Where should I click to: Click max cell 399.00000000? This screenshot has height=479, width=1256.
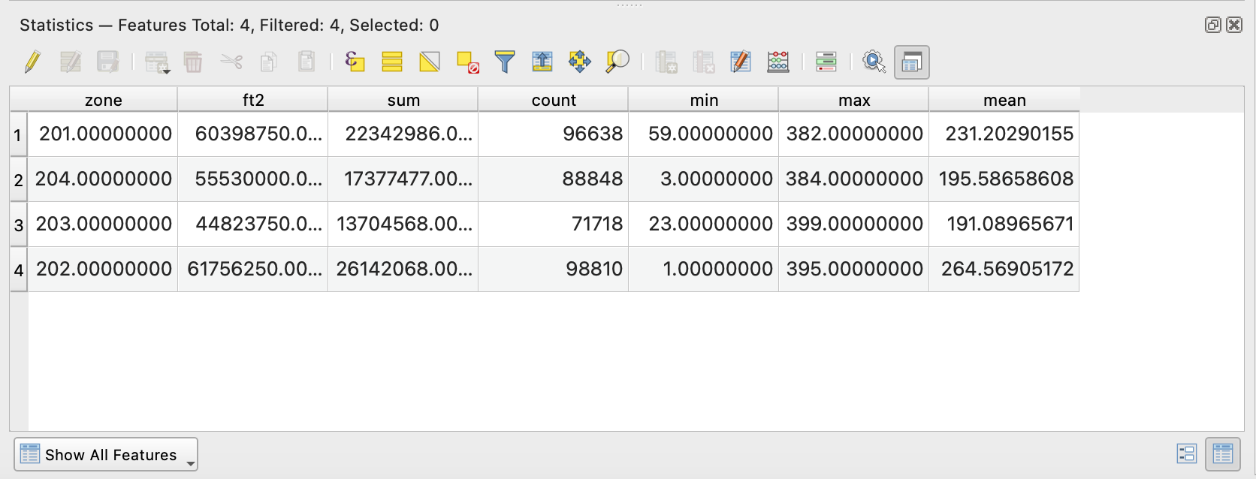point(854,224)
